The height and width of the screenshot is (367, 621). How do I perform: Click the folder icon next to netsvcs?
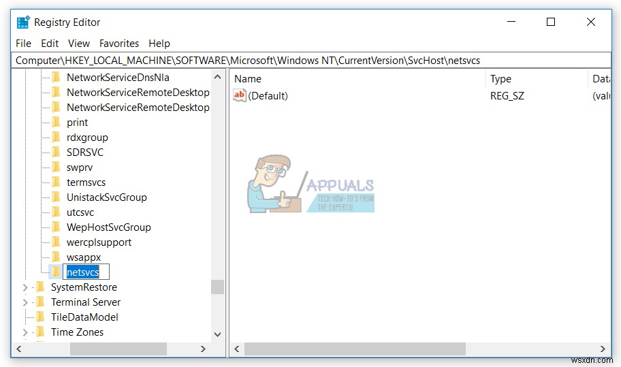pos(56,272)
